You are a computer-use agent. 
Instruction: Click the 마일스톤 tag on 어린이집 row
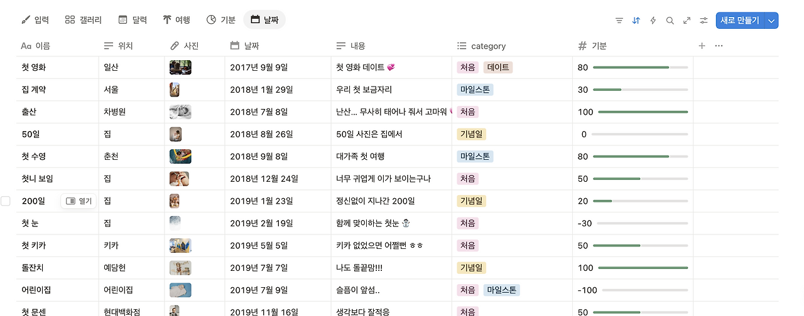pyautogui.click(x=502, y=290)
